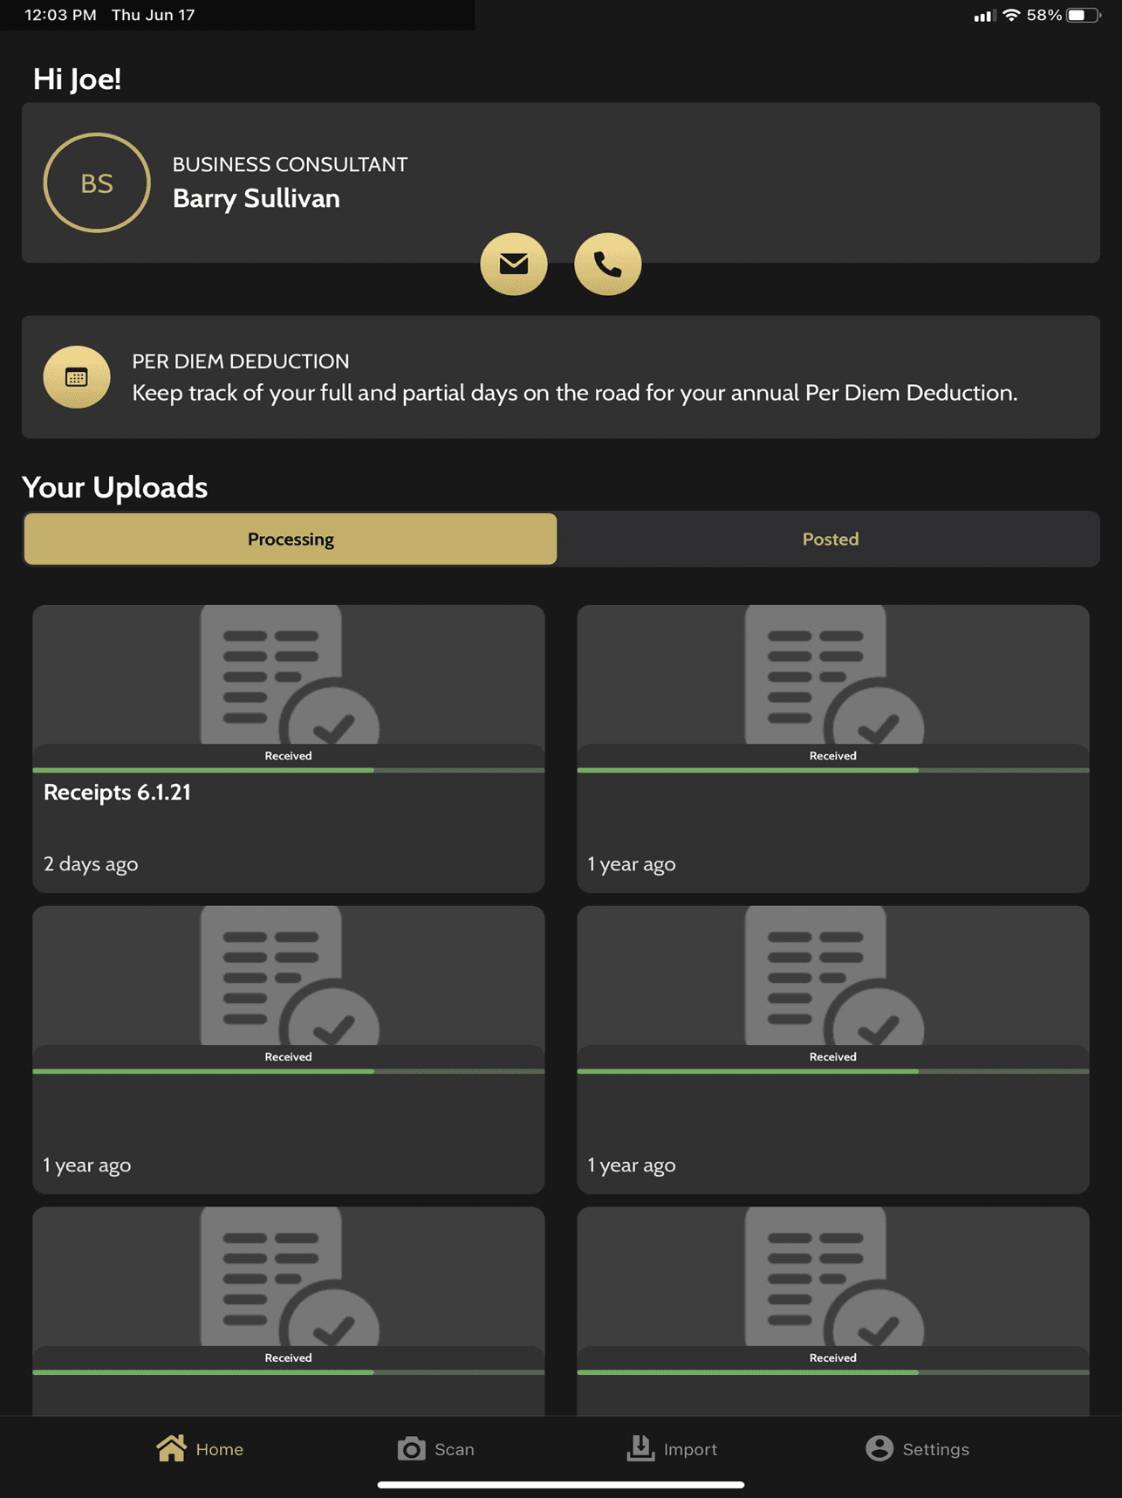The width and height of the screenshot is (1122, 1498).
Task: Click progress bar under Receipts 6.1.21 card
Action: click(x=289, y=770)
